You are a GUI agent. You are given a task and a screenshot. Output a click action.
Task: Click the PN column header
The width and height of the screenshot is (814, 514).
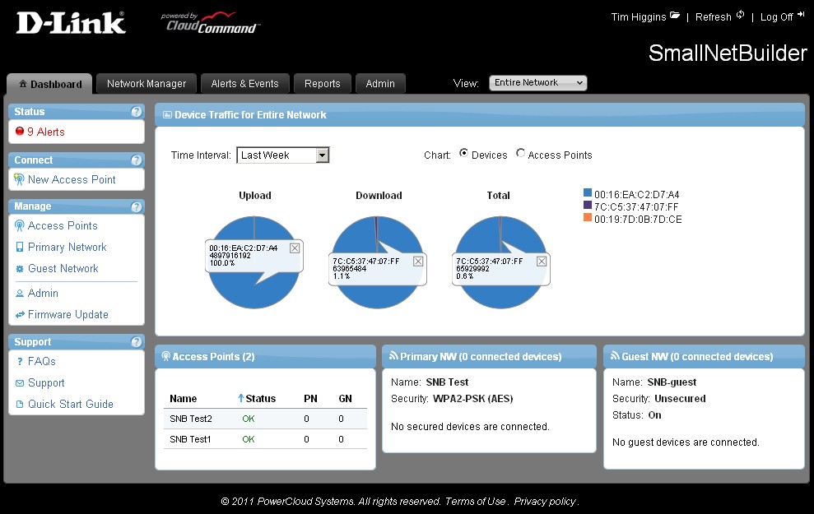310,398
